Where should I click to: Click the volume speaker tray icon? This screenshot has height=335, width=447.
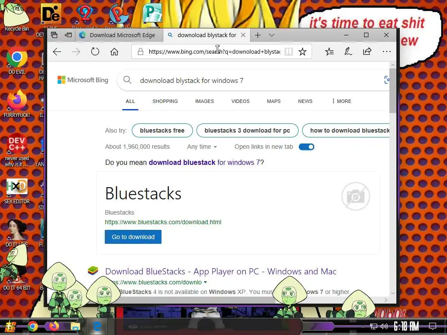click(x=384, y=326)
